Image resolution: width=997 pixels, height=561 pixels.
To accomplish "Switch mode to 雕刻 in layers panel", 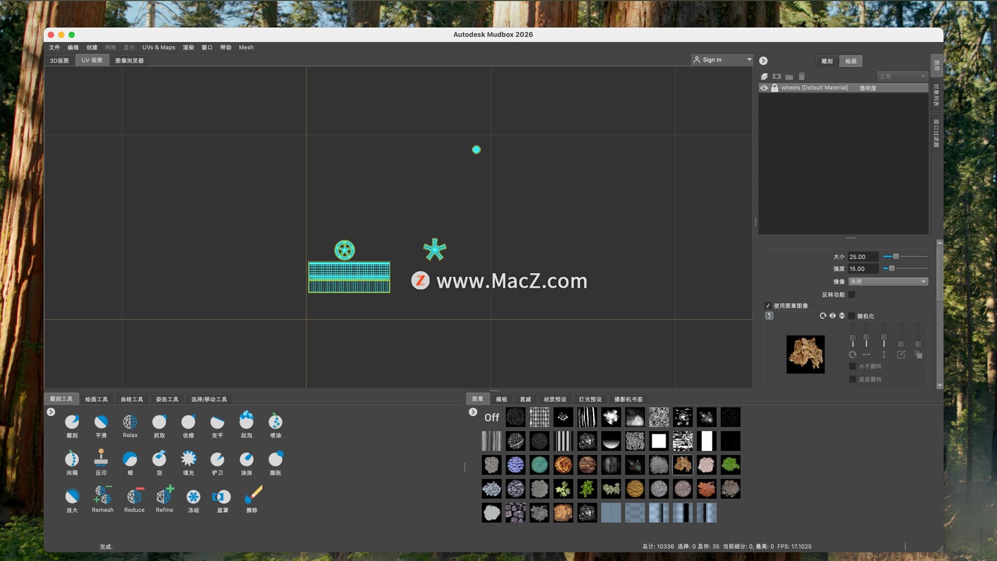I will click(x=827, y=61).
